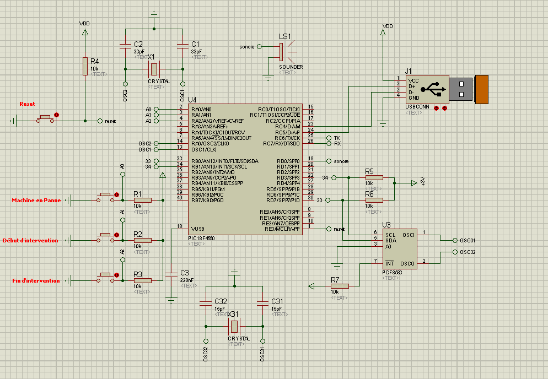Toggle the Machine en Panne push button
This screenshot has width=548, height=379.
point(106,198)
